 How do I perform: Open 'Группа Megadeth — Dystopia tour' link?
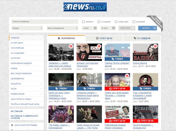[x=143, y=126]
